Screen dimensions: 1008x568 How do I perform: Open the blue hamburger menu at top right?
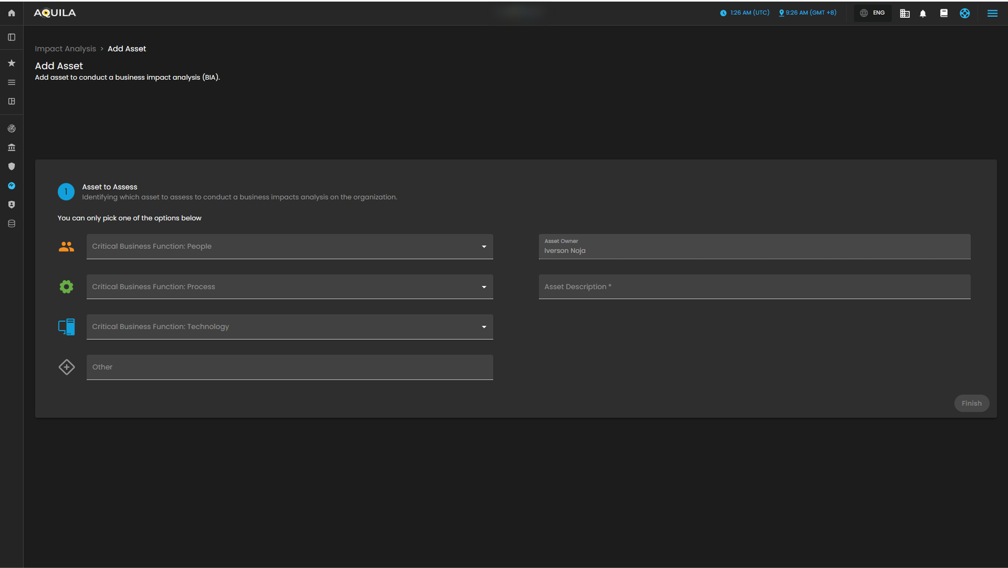992,14
